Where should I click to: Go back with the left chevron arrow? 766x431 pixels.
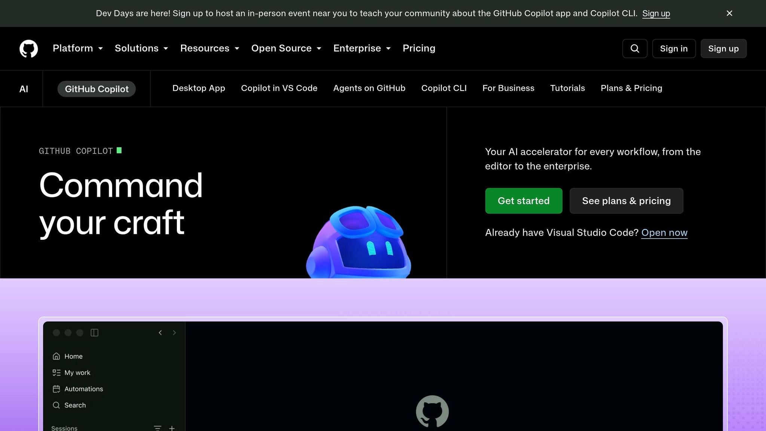pos(160,333)
